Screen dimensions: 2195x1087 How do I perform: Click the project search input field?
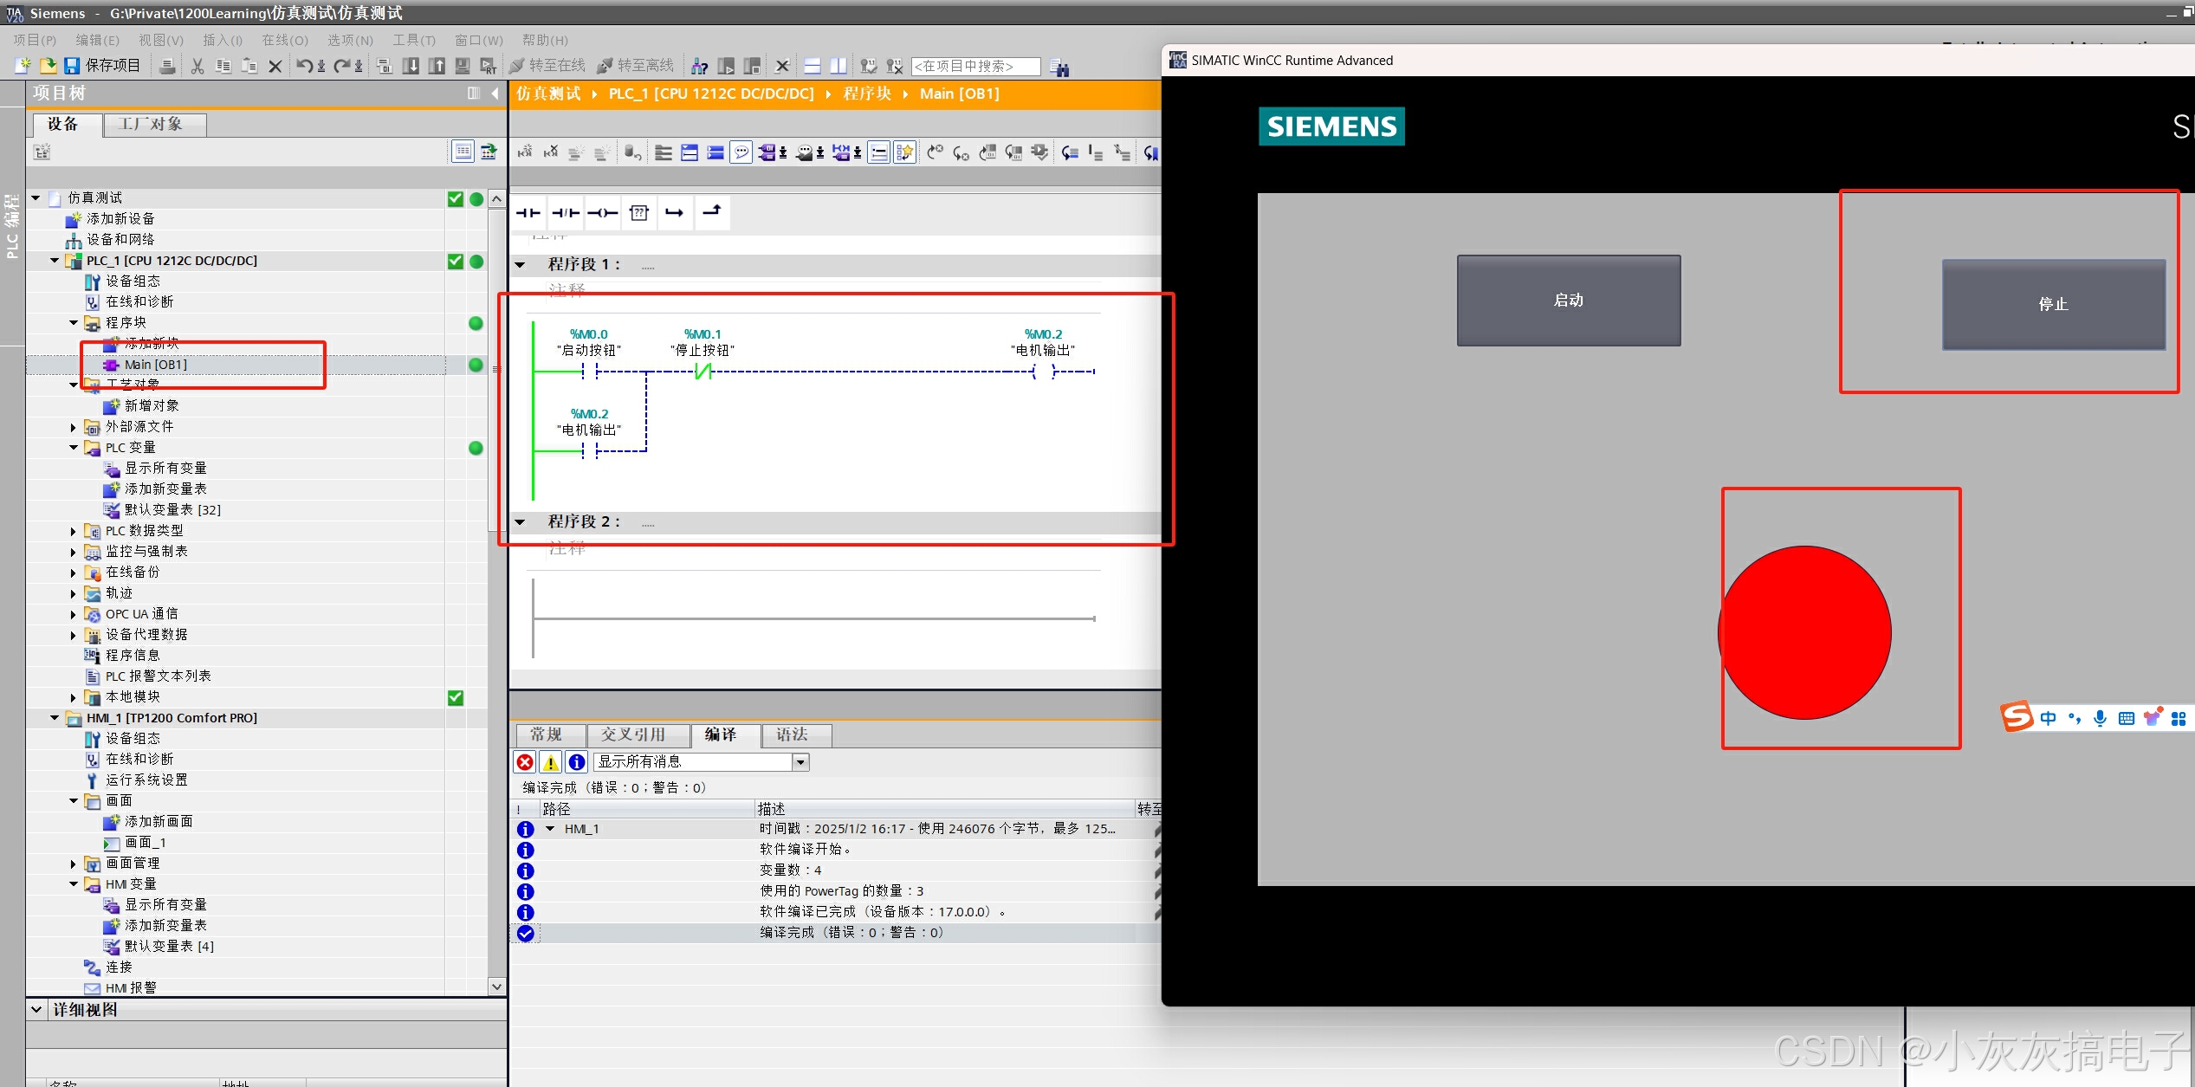pyautogui.click(x=975, y=66)
